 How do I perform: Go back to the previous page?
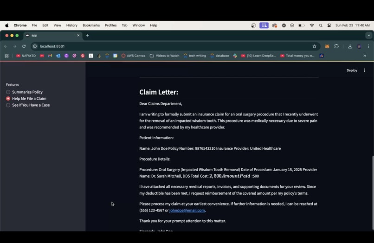point(6,46)
